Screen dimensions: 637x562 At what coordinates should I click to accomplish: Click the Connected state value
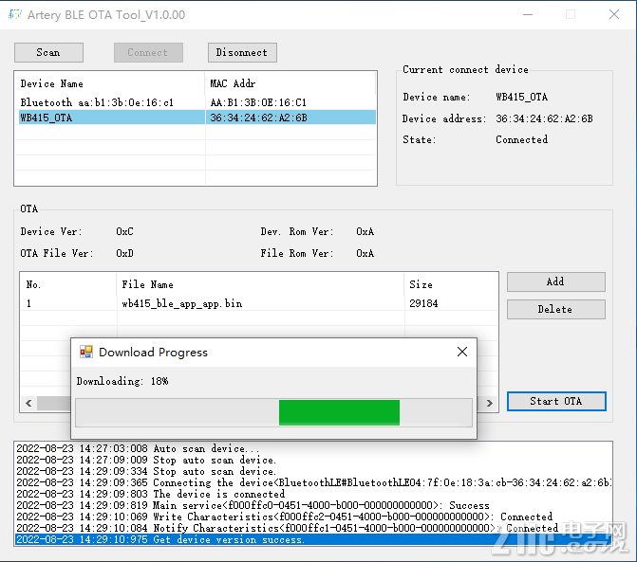tap(521, 139)
